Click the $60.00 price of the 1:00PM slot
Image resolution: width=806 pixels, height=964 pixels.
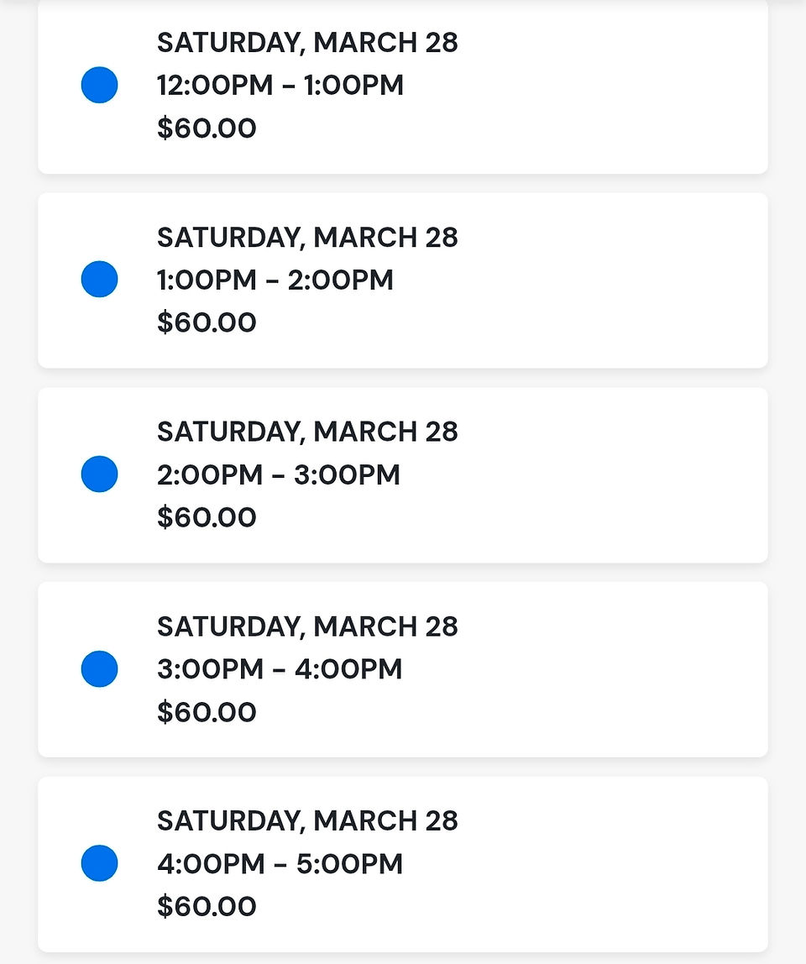tap(207, 322)
